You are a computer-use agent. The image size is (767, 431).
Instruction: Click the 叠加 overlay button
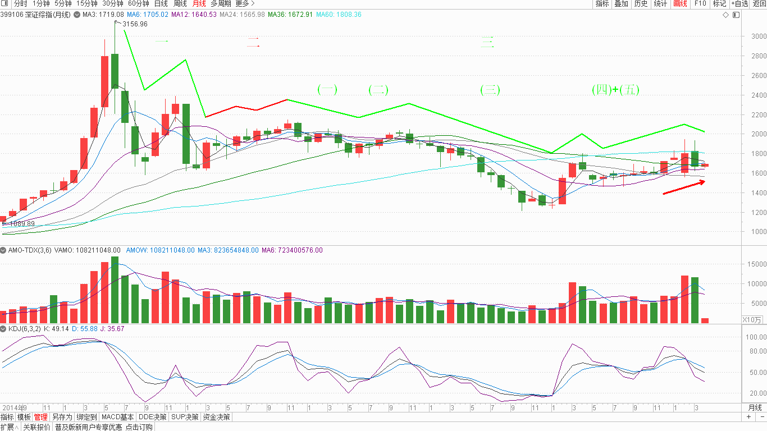click(x=621, y=3)
